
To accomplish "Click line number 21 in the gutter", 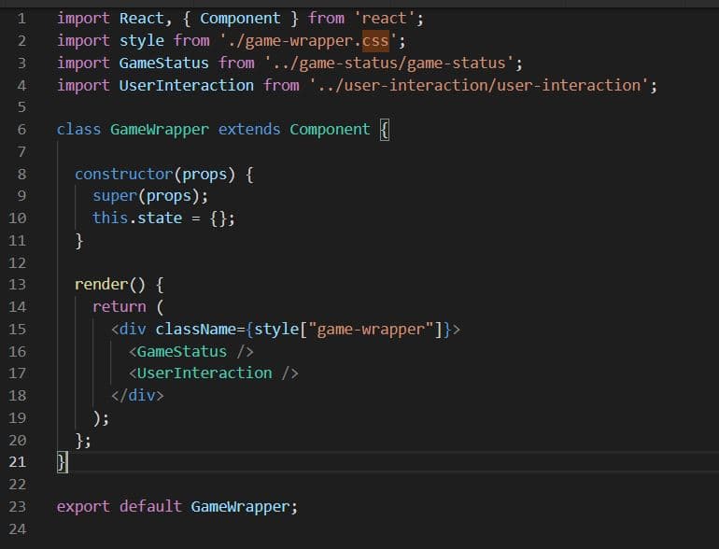I will coord(18,461).
